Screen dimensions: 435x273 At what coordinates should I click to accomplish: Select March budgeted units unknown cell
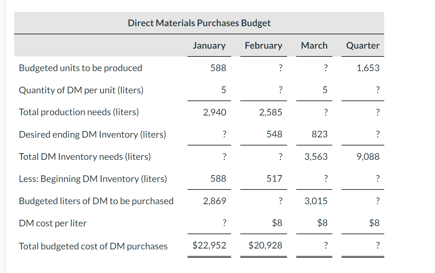pyautogui.click(x=326, y=68)
